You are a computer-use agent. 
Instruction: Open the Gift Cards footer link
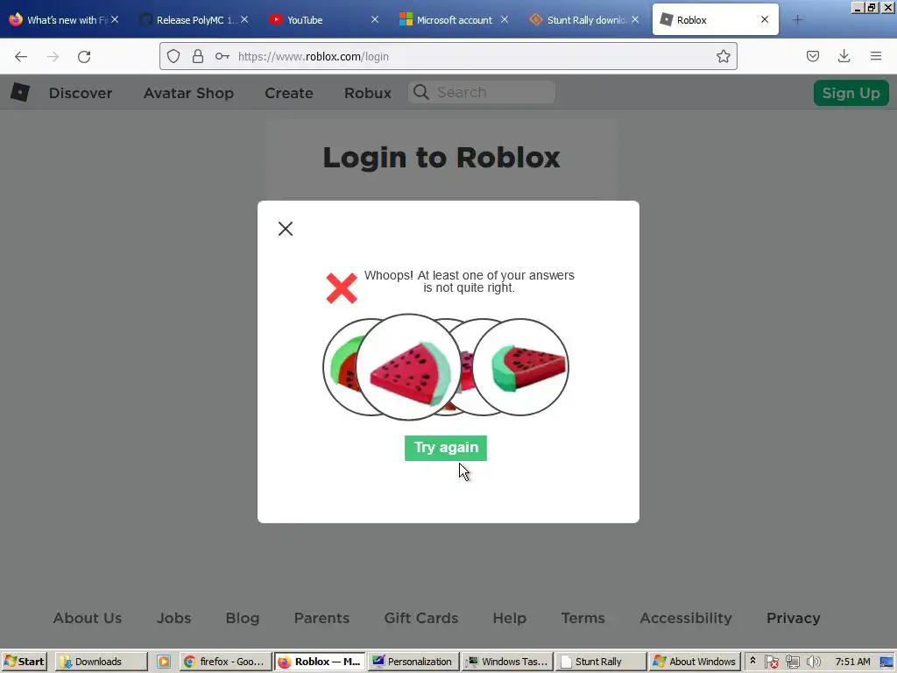click(x=421, y=618)
